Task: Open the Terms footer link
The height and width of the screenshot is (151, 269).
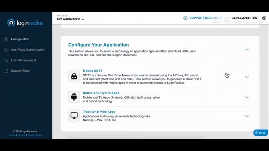Action: pyautogui.click(x=12, y=135)
